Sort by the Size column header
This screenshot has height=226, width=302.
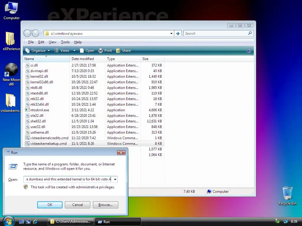(x=152, y=59)
